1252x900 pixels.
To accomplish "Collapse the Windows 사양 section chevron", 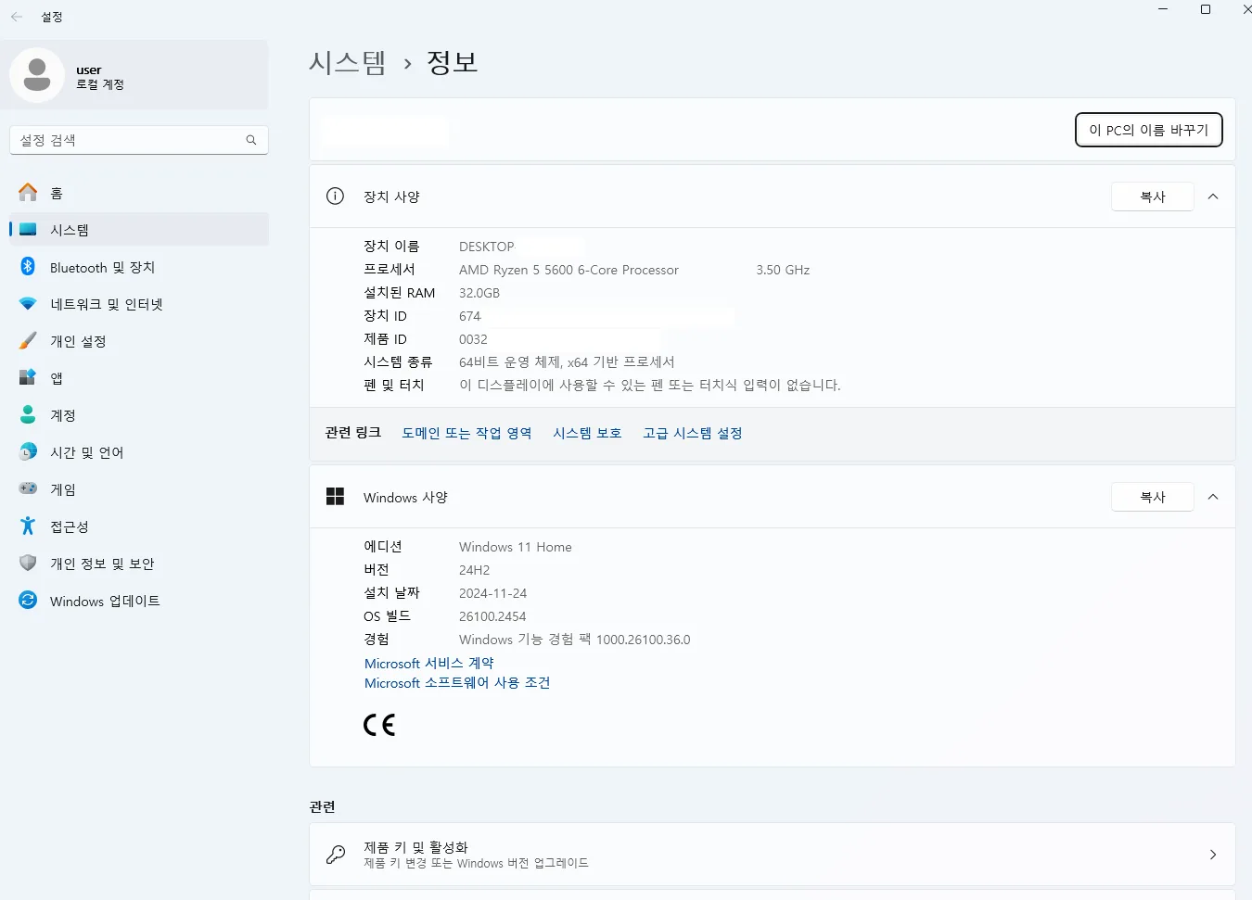I will click(1213, 497).
